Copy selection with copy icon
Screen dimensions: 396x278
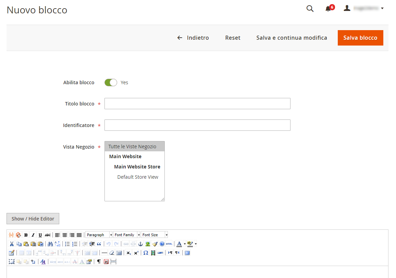[x=19, y=244]
